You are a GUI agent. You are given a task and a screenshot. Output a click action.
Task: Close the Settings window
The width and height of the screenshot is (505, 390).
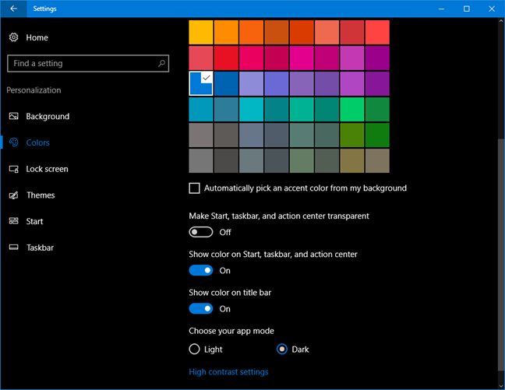click(492, 9)
